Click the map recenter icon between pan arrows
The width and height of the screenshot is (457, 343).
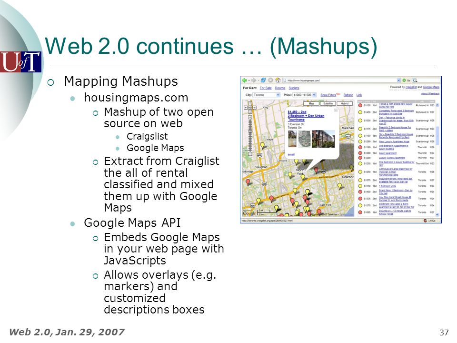tap(250, 108)
